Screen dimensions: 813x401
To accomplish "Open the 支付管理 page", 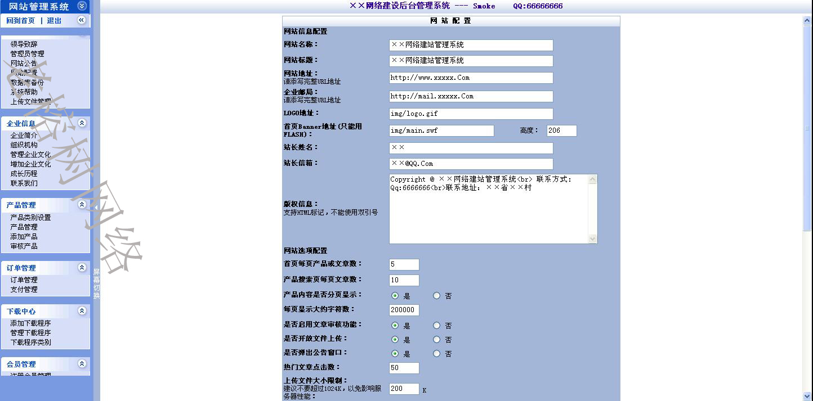I will pyautogui.click(x=24, y=289).
